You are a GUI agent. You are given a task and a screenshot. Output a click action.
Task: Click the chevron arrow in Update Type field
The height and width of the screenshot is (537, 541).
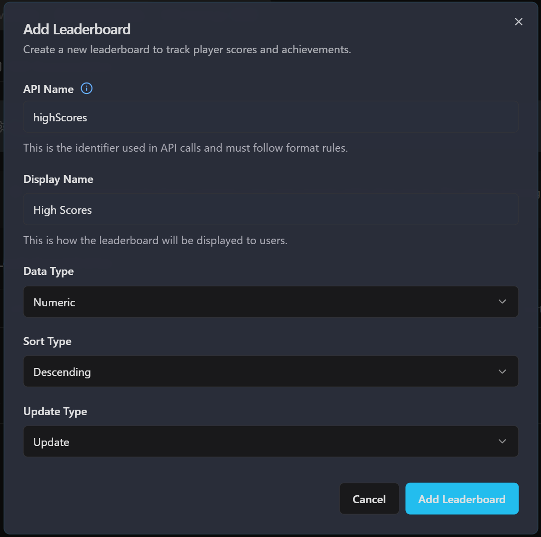(502, 442)
